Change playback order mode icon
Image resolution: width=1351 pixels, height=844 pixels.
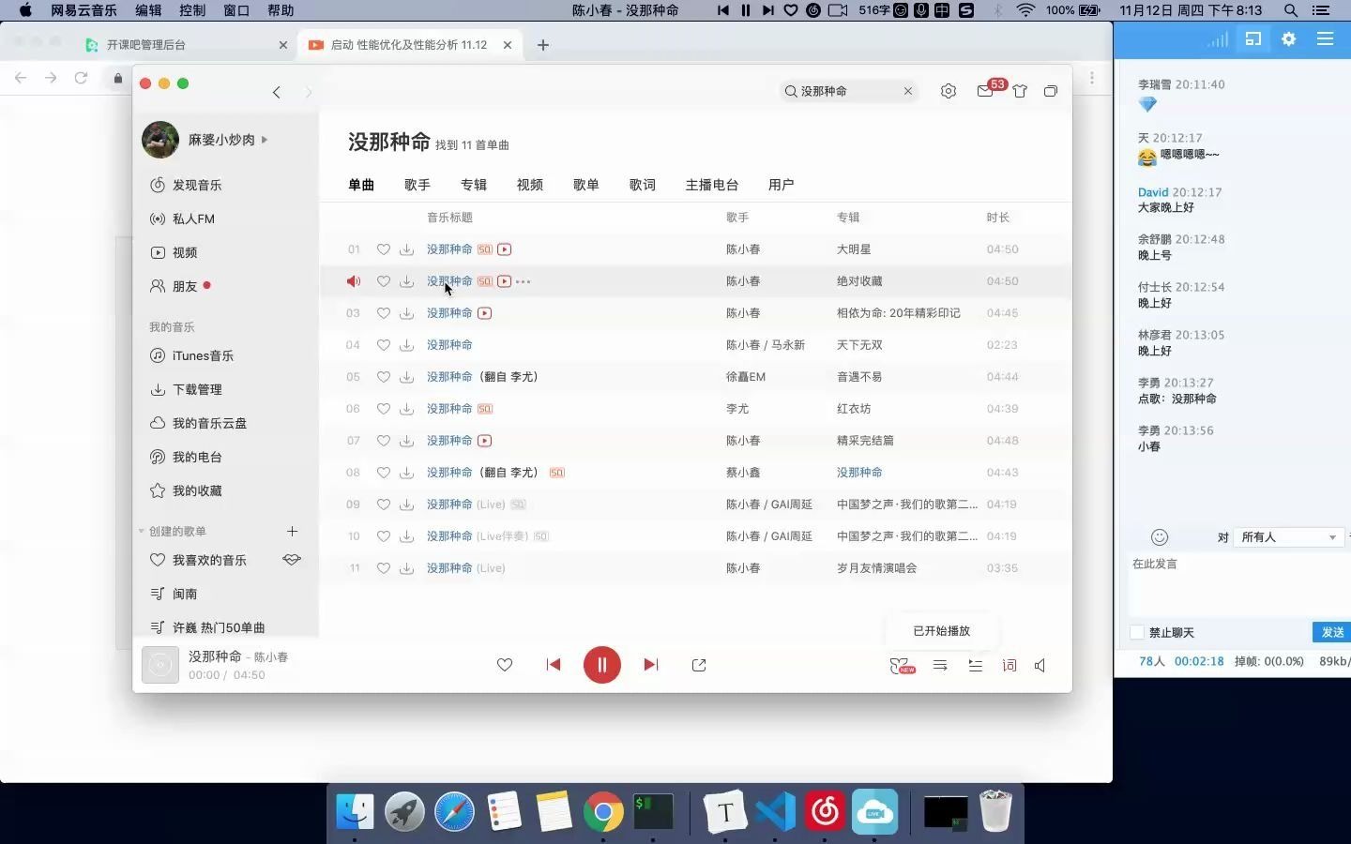tap(940, 665)
